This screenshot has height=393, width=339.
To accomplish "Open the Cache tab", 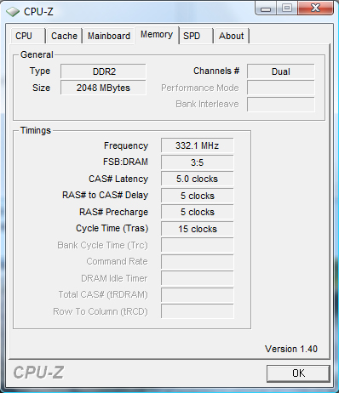I will 65,36.
